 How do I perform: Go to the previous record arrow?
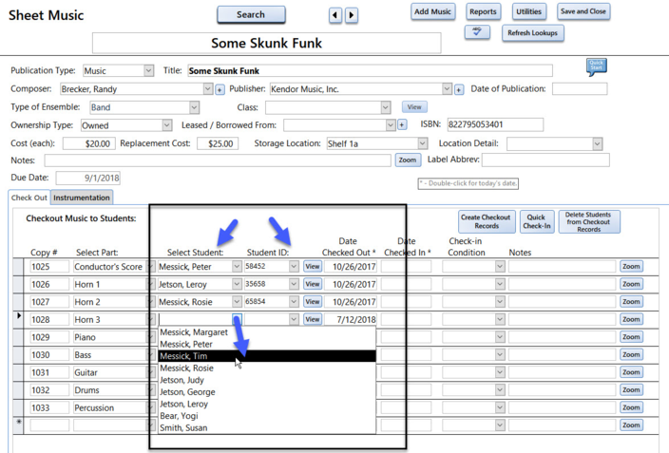(x=335, y=15)
